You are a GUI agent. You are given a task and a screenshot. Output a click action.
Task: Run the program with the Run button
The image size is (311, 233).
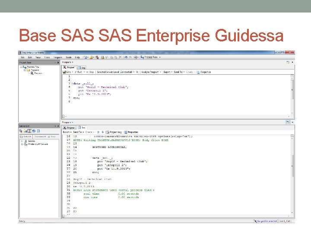(78, 72)
